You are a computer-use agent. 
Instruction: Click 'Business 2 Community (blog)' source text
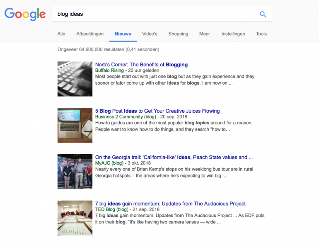click(126, 116)
